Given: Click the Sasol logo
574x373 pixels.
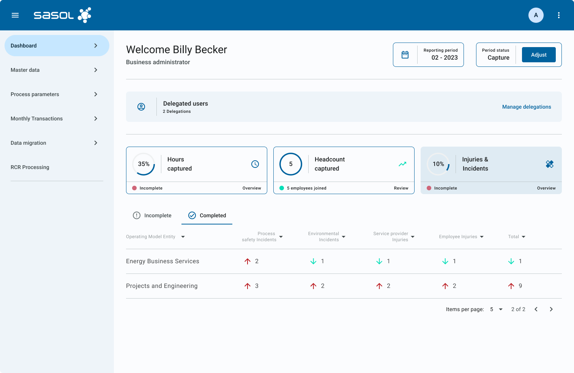Looking at the screenshot, I should click(x=62, y=15).
